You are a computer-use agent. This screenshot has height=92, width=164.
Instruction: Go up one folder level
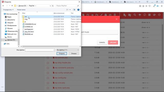[x=12, y=6]
